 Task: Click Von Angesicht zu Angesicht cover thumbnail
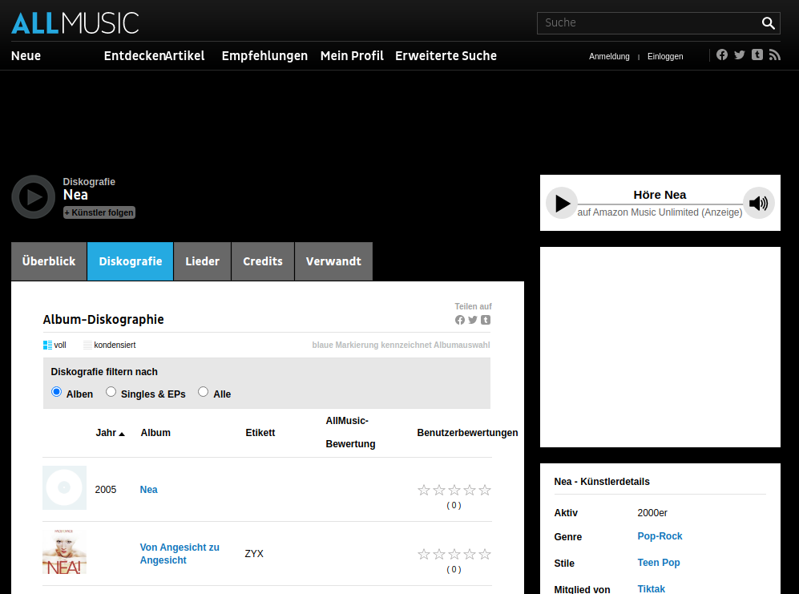tap(64, 552)
